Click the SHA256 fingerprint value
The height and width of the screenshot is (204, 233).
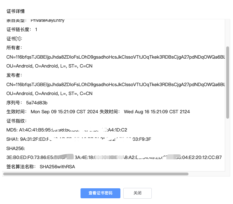point(114,157)
